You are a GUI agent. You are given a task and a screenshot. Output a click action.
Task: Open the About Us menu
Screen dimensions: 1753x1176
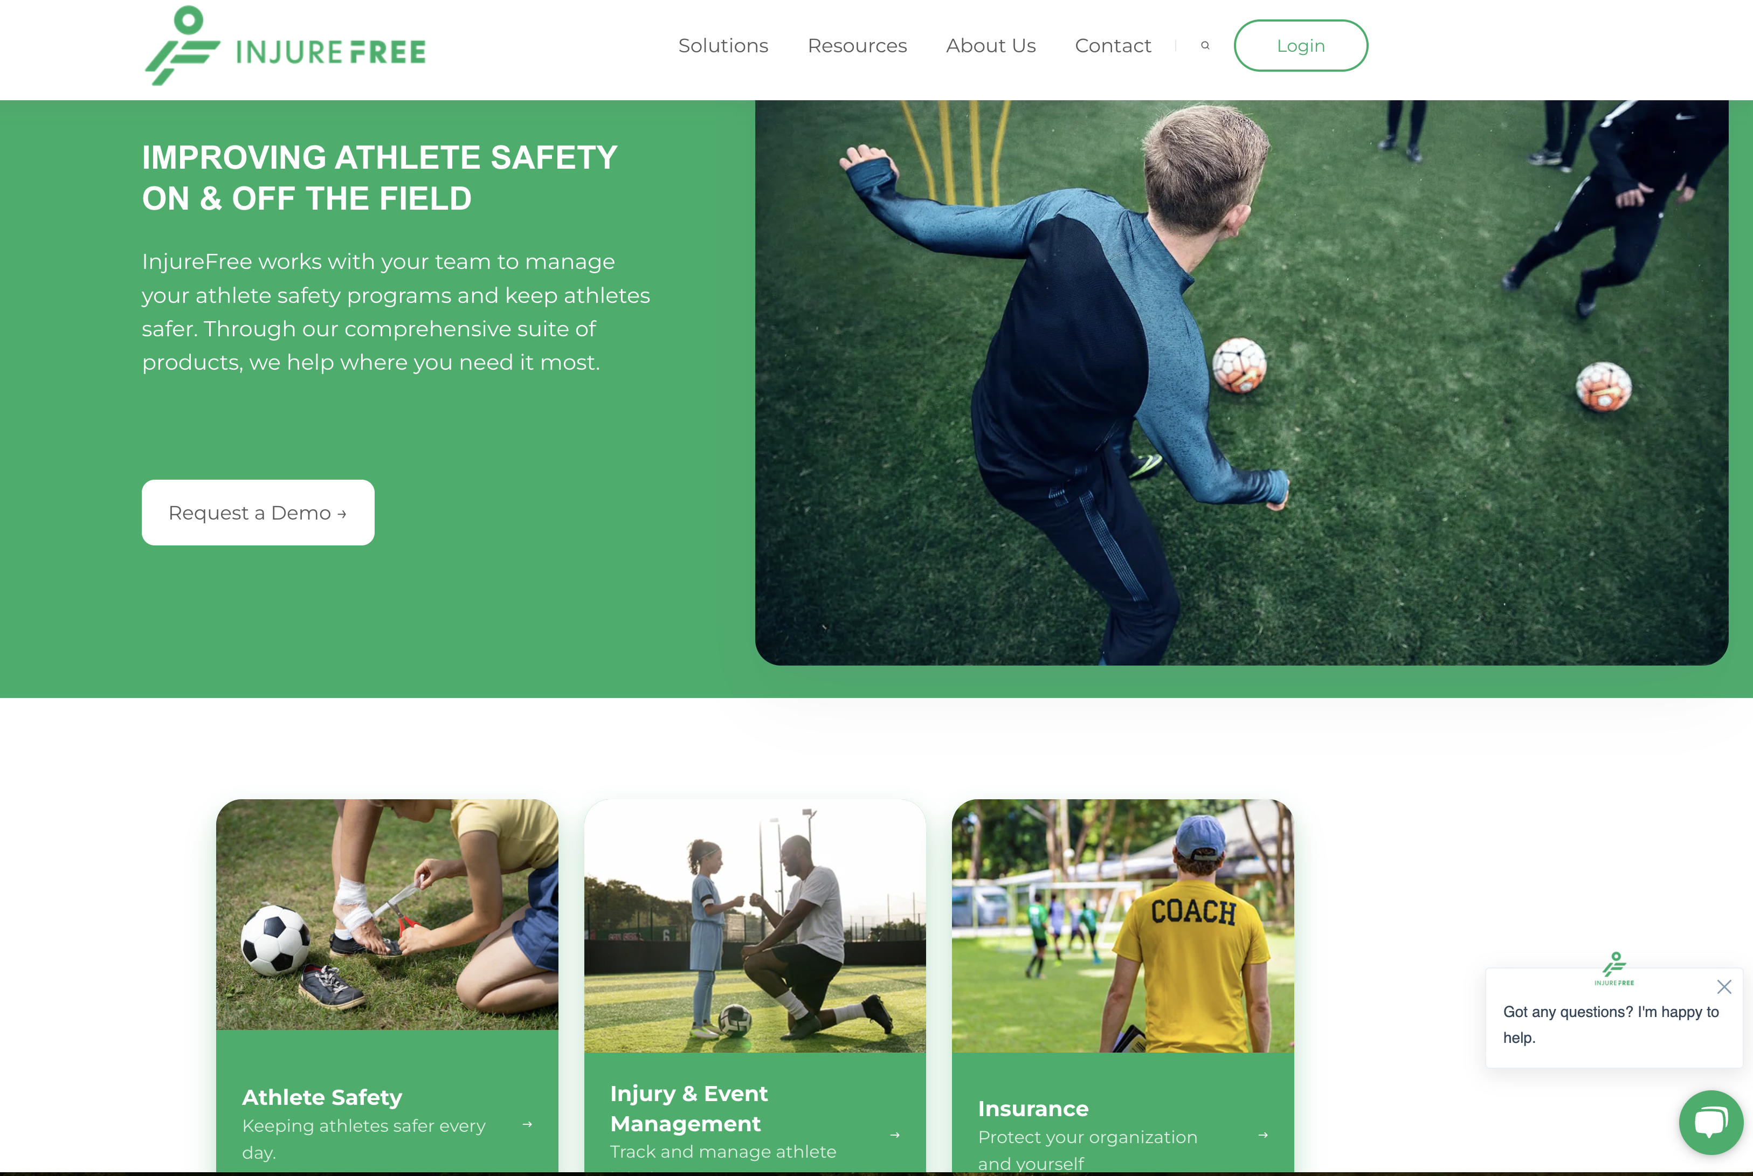[991, 46]
